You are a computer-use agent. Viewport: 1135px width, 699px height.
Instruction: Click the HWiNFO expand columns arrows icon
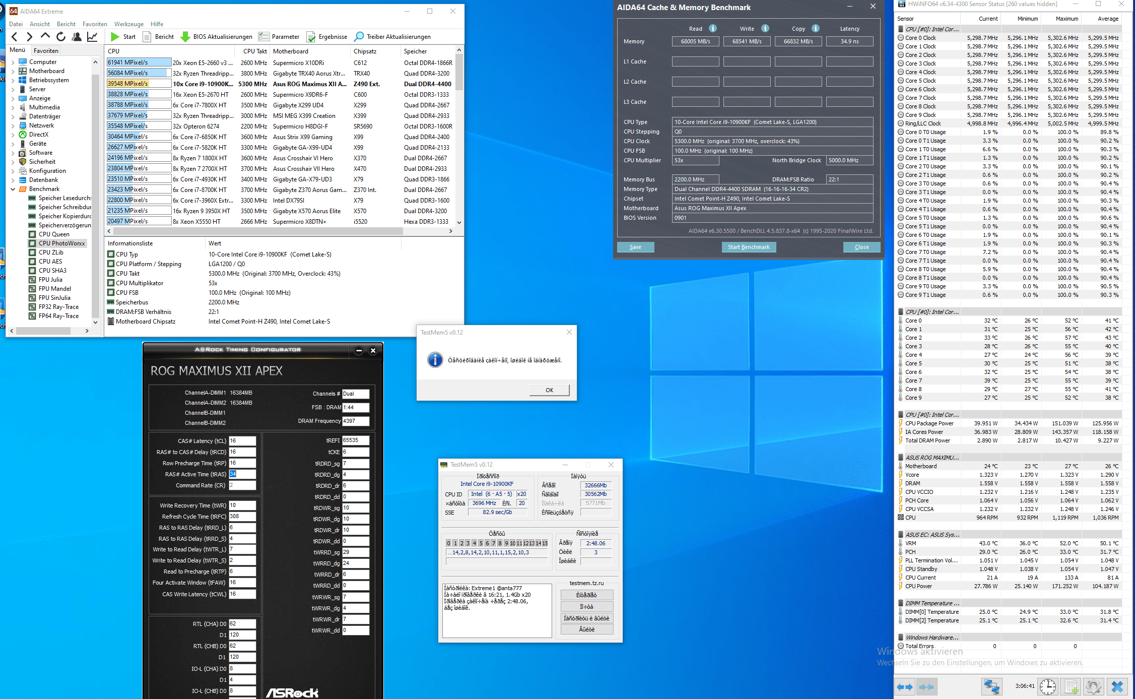tap(905, 686)
